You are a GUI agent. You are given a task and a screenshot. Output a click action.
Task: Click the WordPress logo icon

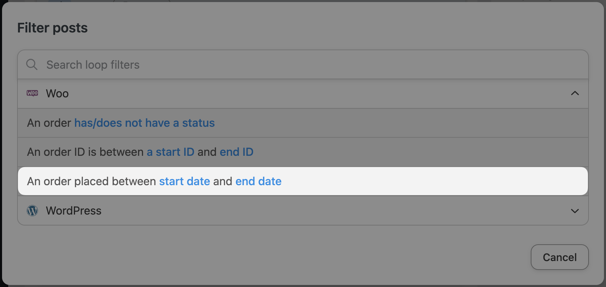[32, 211]
